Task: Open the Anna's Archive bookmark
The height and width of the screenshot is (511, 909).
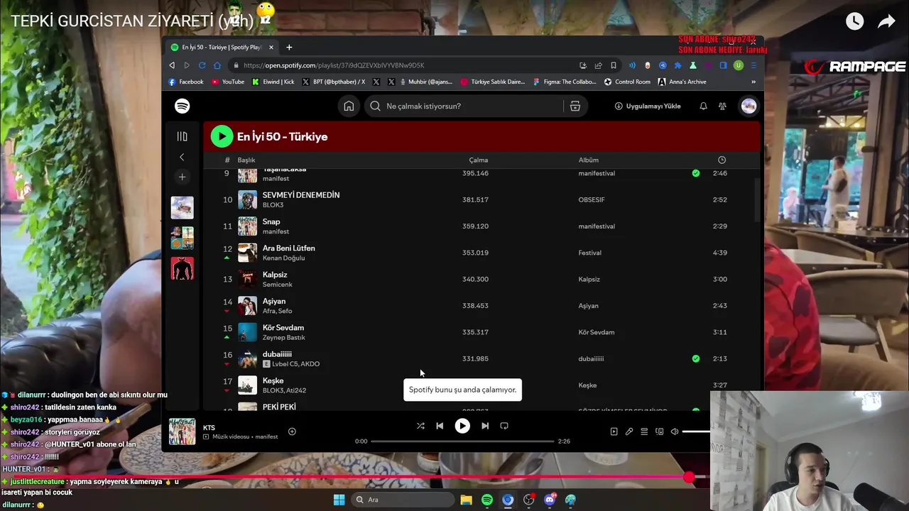Action: pyautogui.click(x=682, y=82)
